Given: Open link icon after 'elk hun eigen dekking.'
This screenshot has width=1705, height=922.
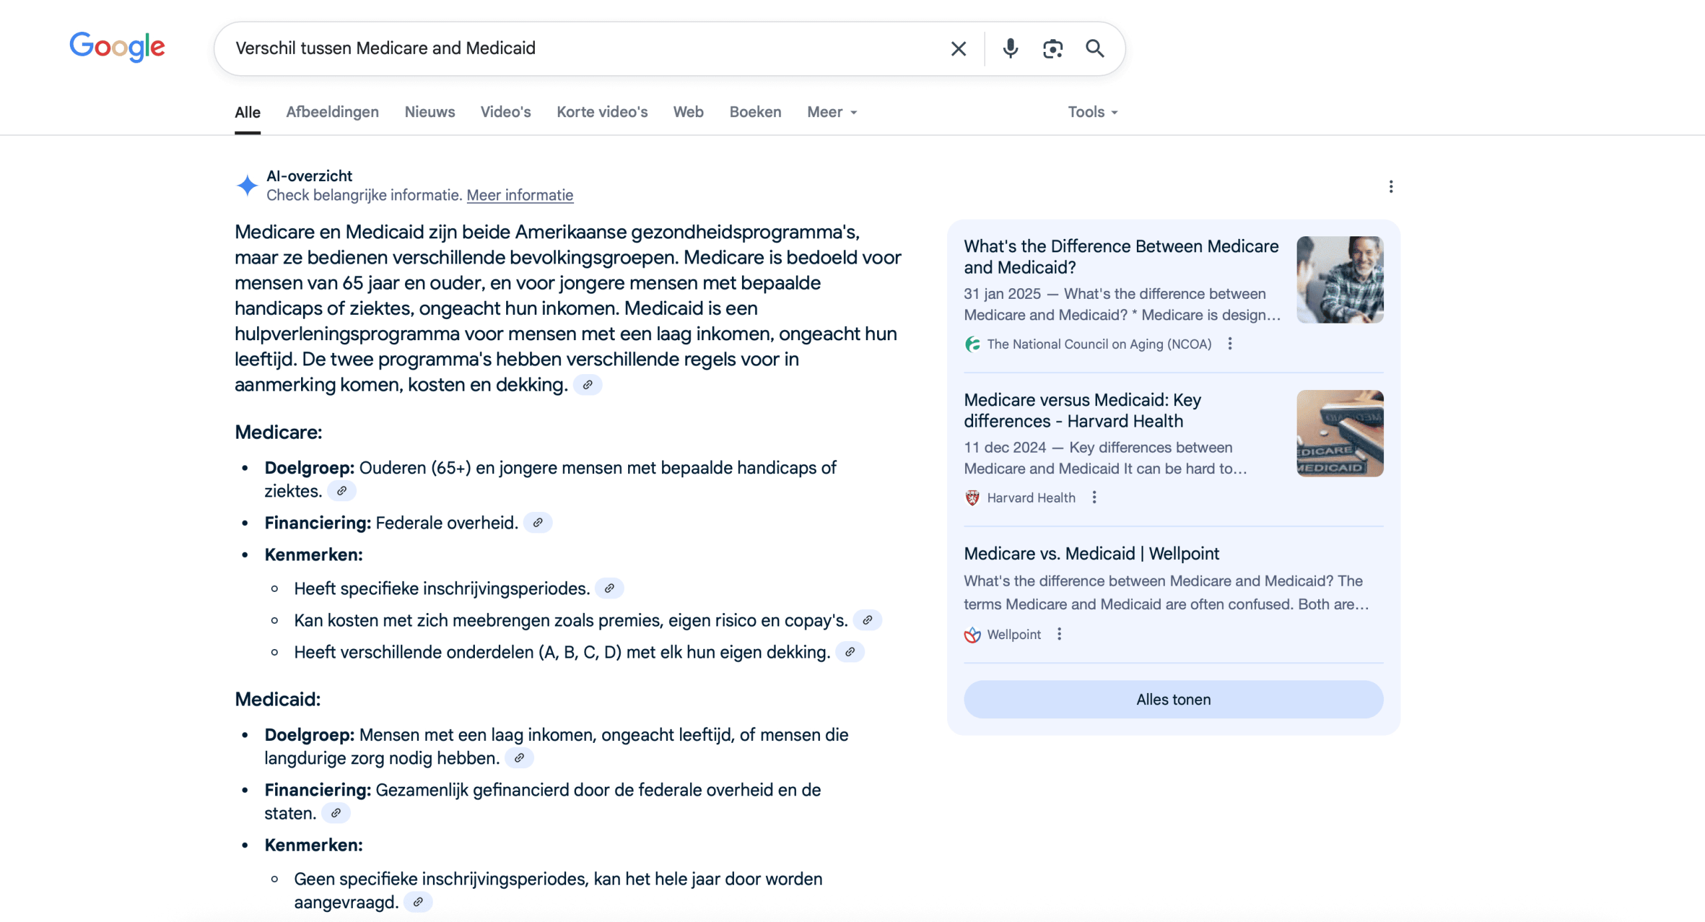Looking at the screenshot, I should [x=850, y=652].
